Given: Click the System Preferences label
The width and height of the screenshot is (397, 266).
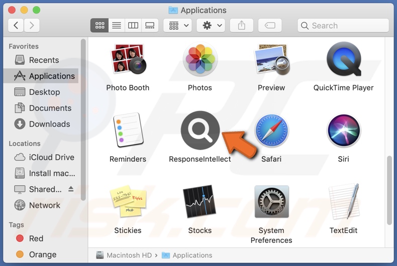Looking at the screenshot, I should (x=271, y=235).
